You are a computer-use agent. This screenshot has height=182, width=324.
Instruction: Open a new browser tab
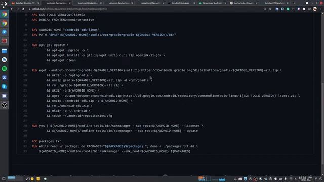(x=294, y=3)
